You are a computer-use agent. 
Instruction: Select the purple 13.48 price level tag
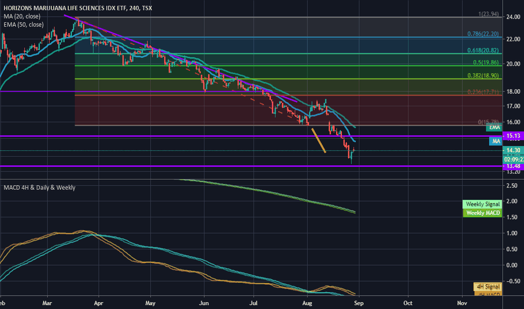pyautogui.click(x=513, y=166)
